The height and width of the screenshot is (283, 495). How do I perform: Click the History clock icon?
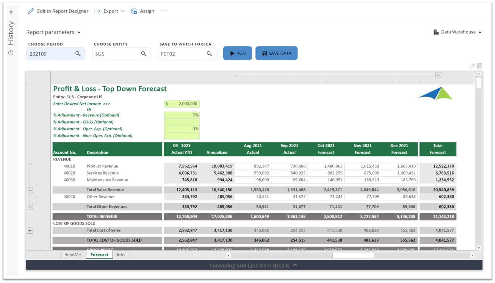(x=11, y=53)
